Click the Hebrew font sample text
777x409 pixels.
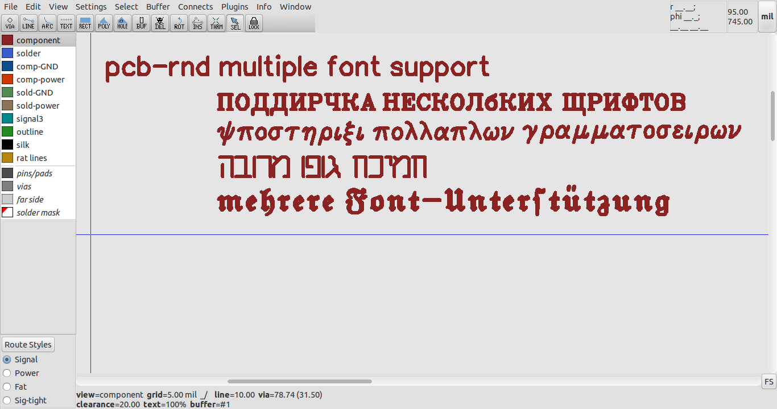pyautogui.click(x=323, y=167)
